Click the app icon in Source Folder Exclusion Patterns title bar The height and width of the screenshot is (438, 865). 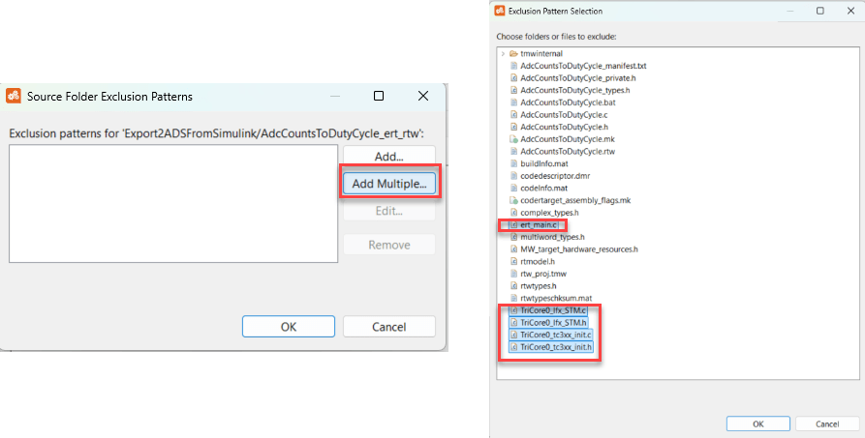pyautogui.click(x=15, y=96)
